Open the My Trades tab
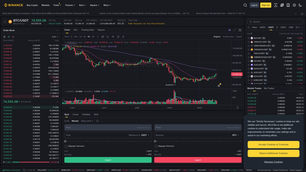This screenshot has width=306, height=172. click(x=269, y=88)
